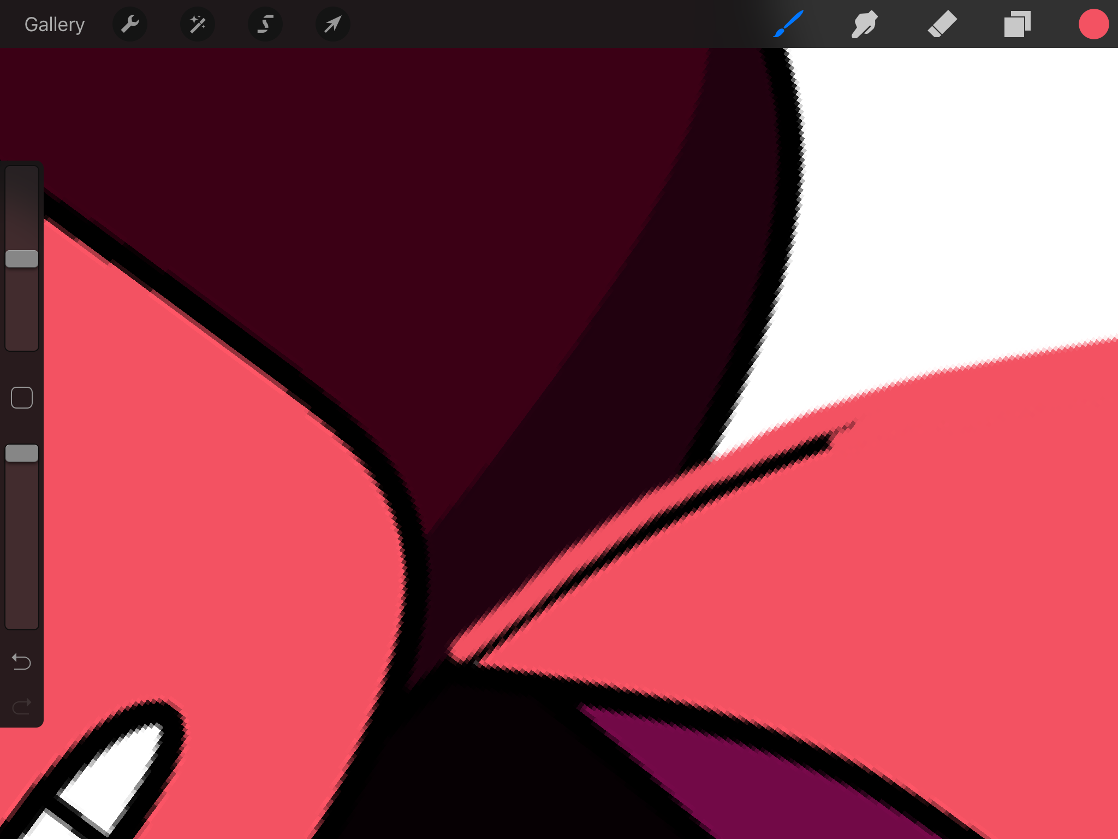Undo the last stroke
Viewport: 1118px width, 839px height.
[x=21, y=661]
